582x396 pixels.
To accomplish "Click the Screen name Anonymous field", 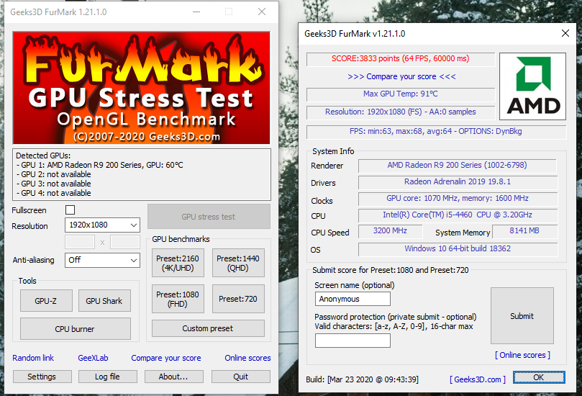I will pos(353,299).
